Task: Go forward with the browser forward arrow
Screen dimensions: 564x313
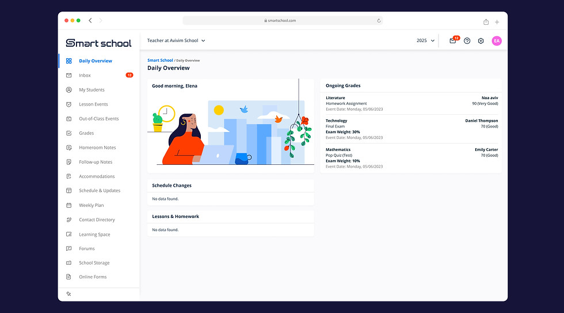Action: 101,21
